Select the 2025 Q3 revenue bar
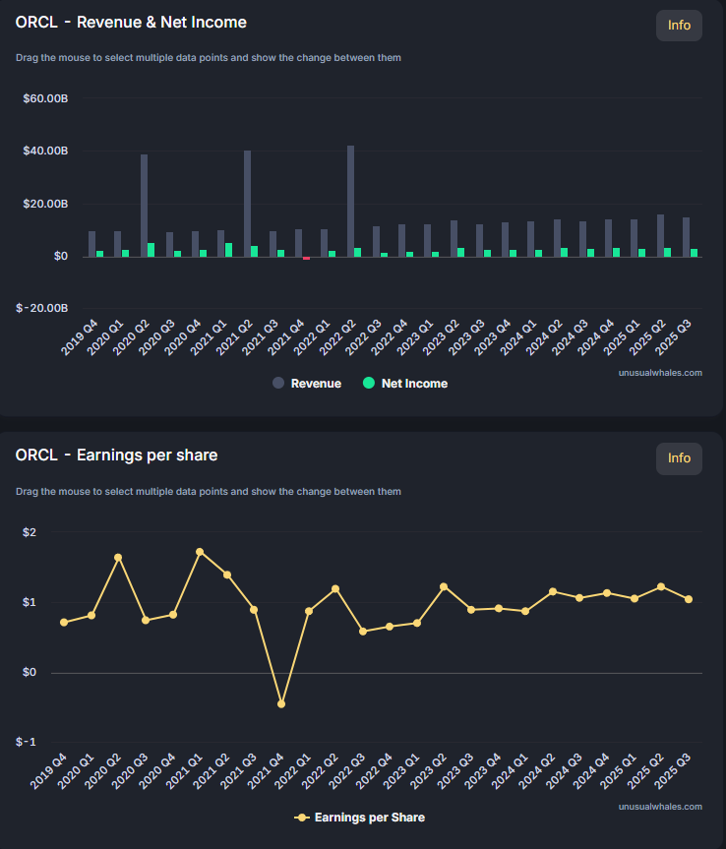Screen dimensions: 726x849 tap(686, 236)
